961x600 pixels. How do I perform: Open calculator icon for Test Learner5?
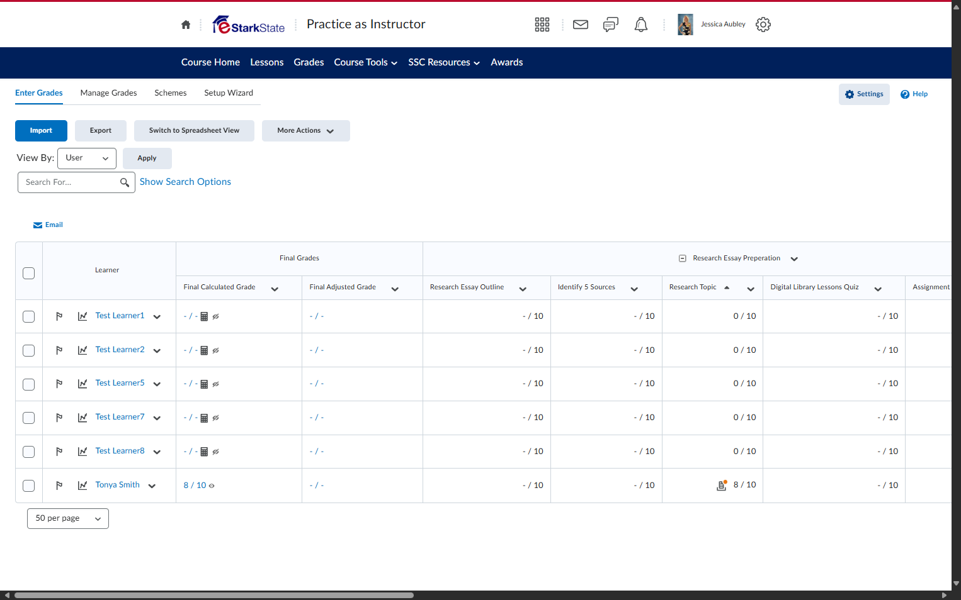click(x=204, y=384)
